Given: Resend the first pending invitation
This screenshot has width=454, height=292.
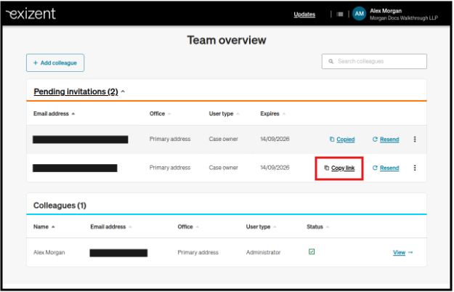Looking at the screenshot, I should coord(386,139).
